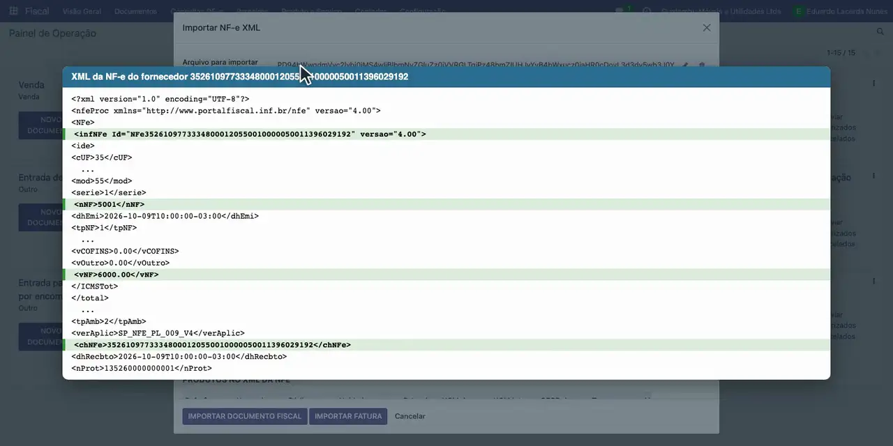Open the kebab menu on the third operation card

tap(873, 281)
